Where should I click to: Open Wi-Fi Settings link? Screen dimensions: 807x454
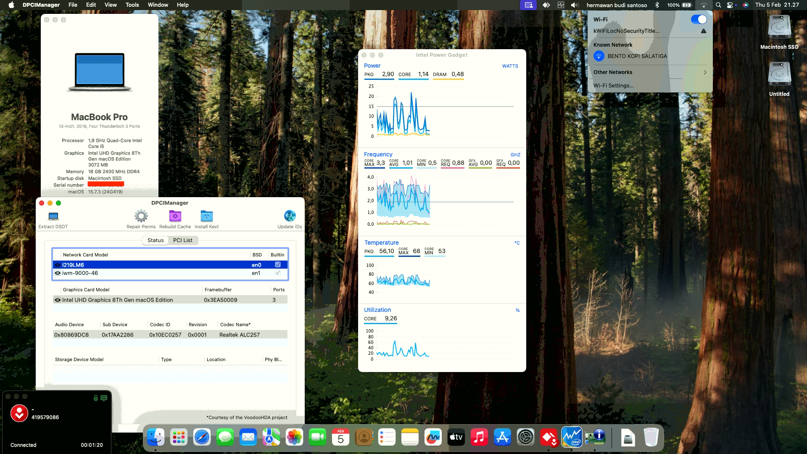[613, 85]
